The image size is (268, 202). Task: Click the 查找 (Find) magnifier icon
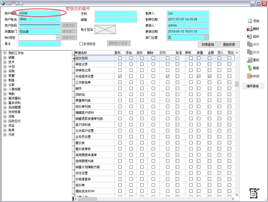click(x=250, y=60)
